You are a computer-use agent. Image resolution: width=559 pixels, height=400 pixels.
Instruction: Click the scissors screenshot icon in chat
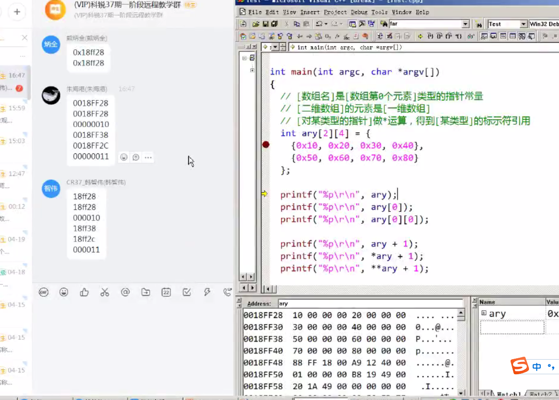click(104, 292)
